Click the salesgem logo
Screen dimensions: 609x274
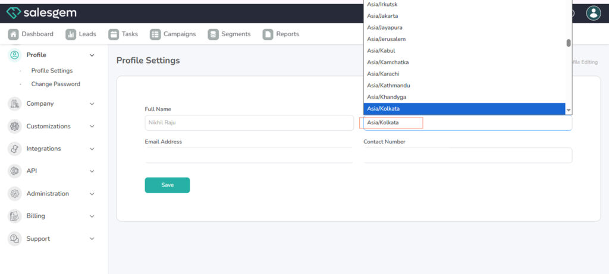[x=42, y=13]
